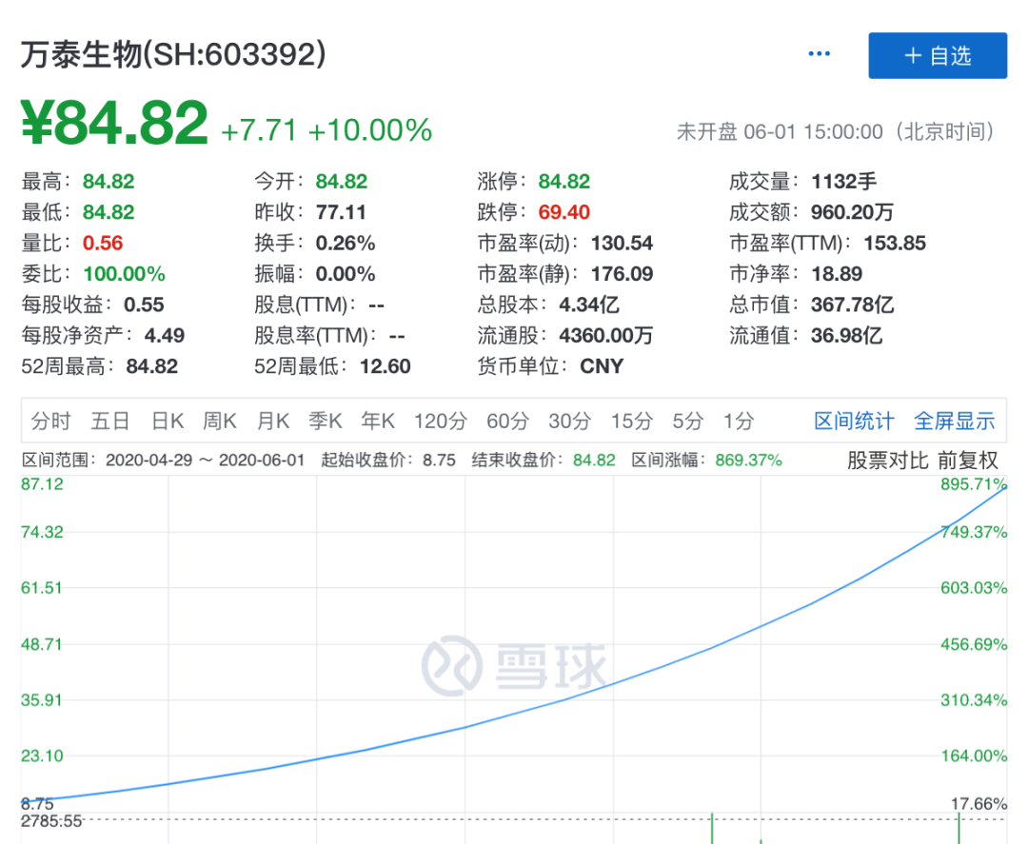
Task: Select the 15分 interval tab
Action: click(x=631, y=421)
